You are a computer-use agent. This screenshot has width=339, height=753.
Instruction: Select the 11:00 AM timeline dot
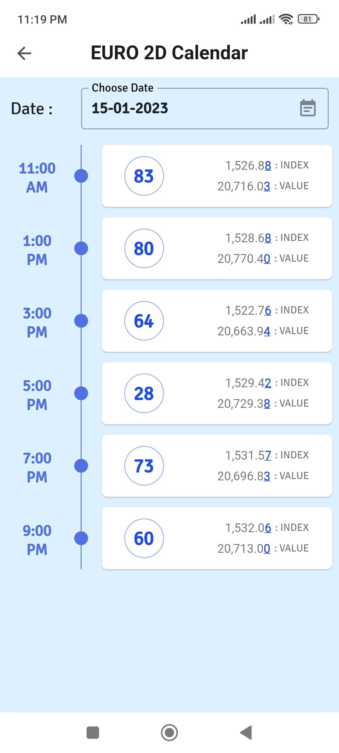click(x=81, y=176)
